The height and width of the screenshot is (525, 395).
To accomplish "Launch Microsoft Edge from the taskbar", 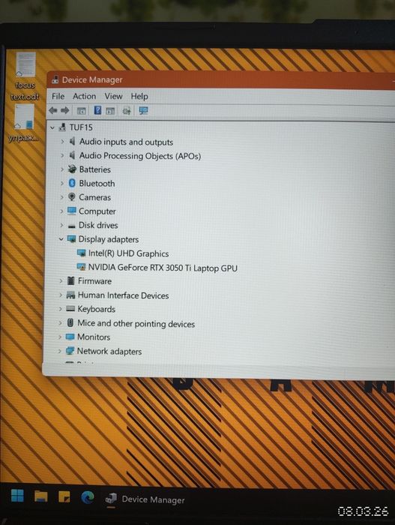I will (88, 497).
